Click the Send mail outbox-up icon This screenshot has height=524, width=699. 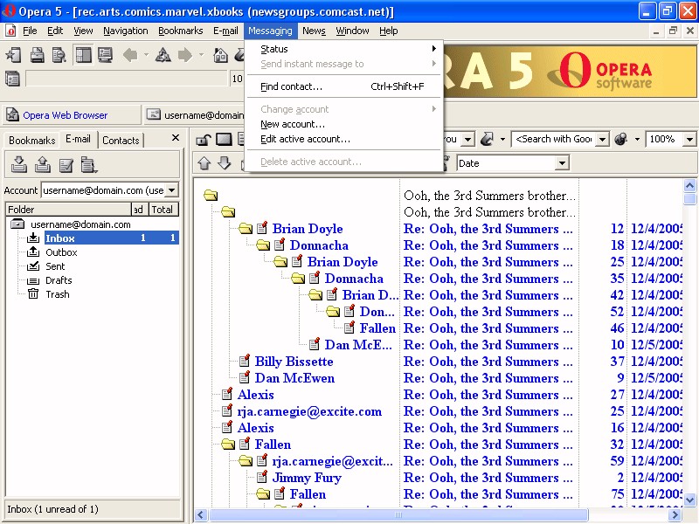point(42,164)
